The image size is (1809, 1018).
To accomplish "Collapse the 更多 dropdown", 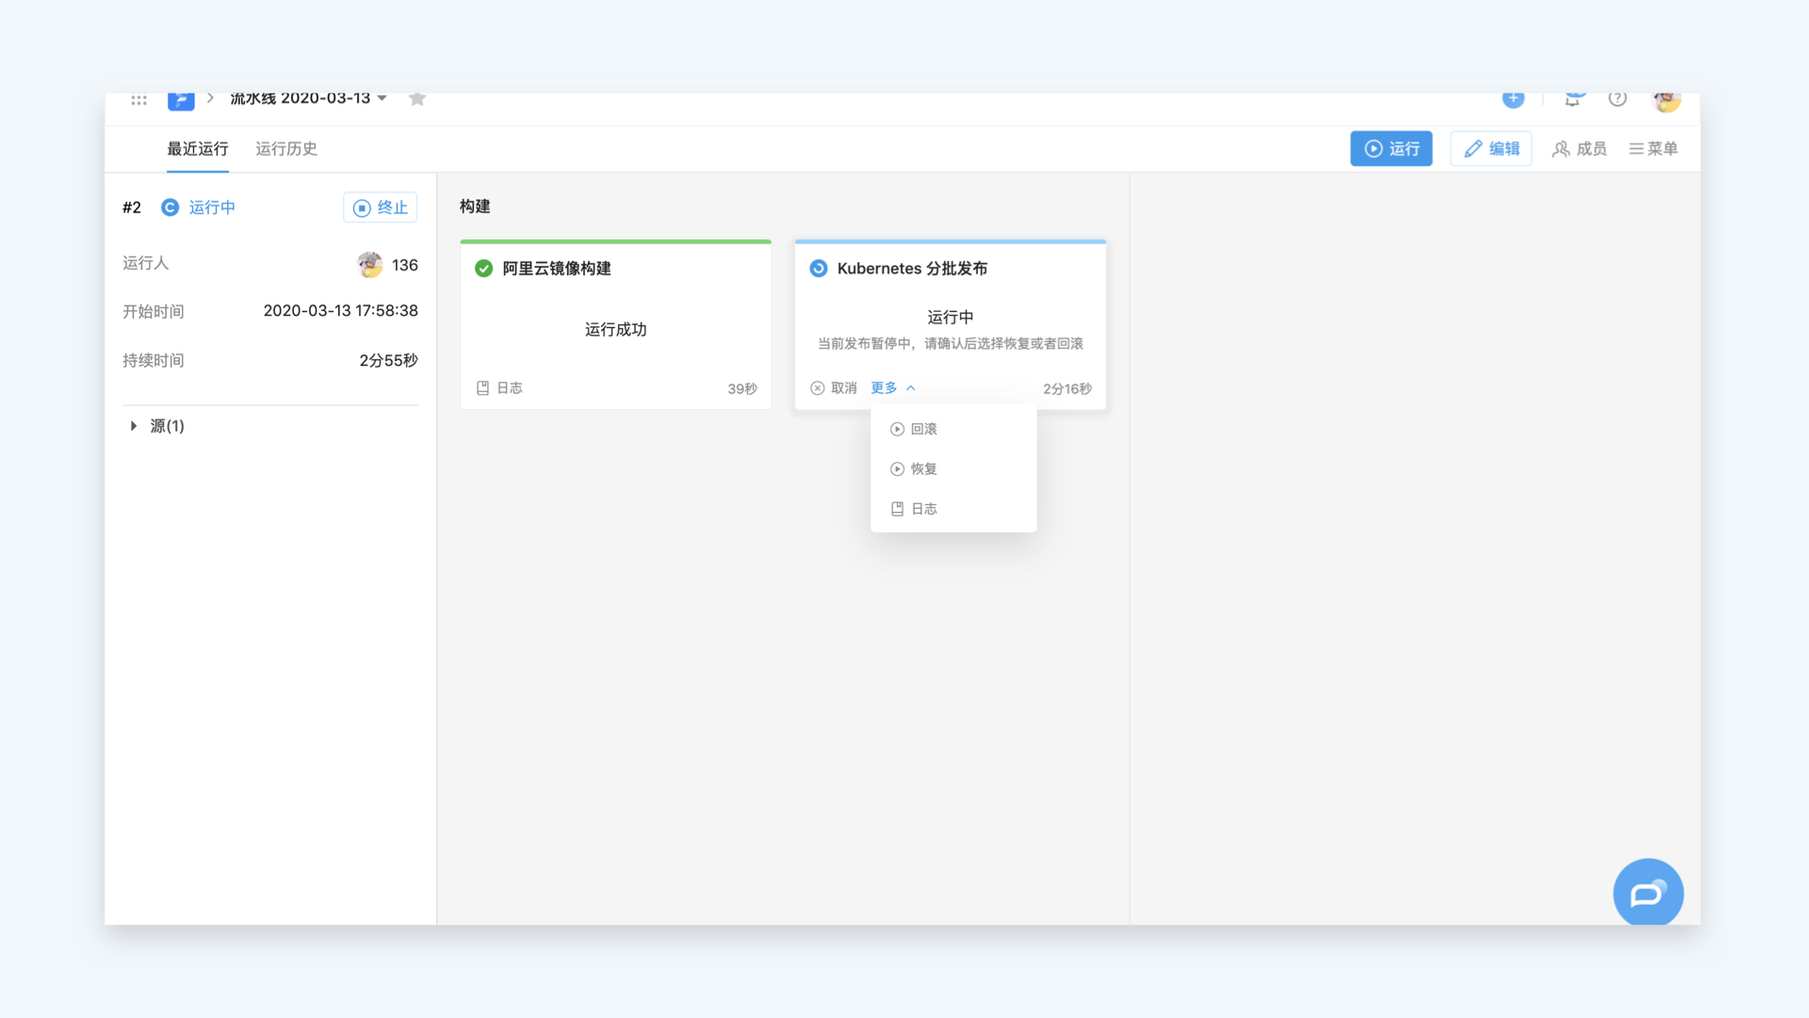I will 893,388.
